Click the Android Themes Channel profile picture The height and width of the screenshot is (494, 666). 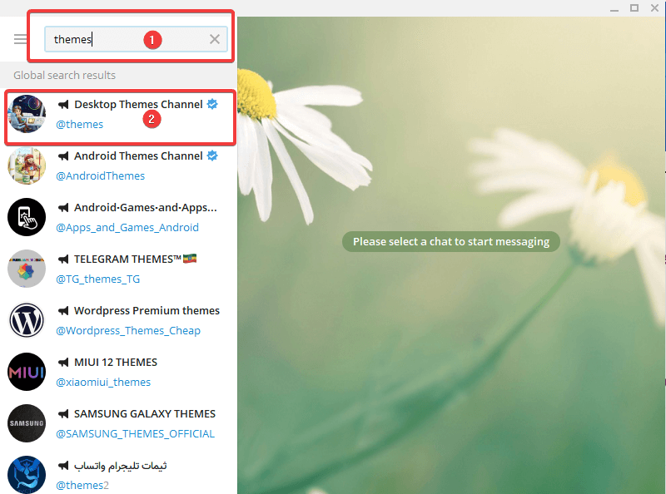click(27, 165)
